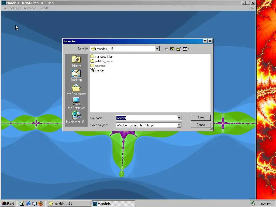This screenshot has height=207, width=276.
Task: Go up one folder level
Action: click(172, 49)
